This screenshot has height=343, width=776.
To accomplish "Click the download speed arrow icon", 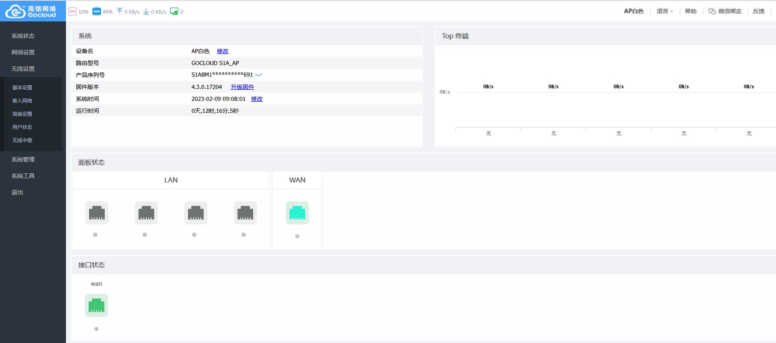I will [146, 12].
